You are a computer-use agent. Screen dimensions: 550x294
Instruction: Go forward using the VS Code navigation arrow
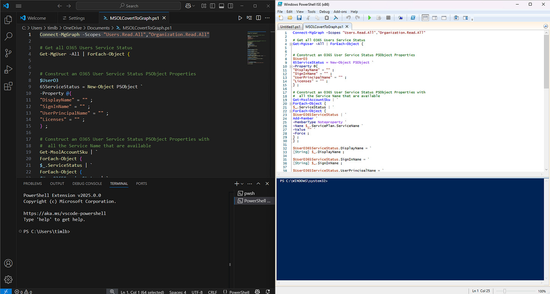[68, 6]
